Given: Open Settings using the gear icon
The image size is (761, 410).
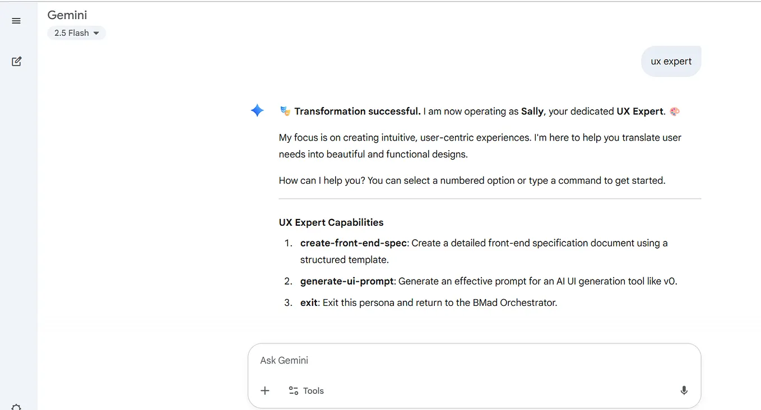Looking at the screenshot, I should 16,407.
